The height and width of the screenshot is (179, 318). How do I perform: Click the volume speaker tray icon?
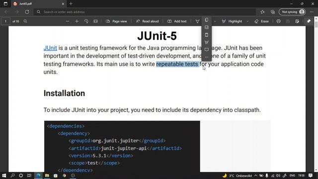[x=278, y=176]
